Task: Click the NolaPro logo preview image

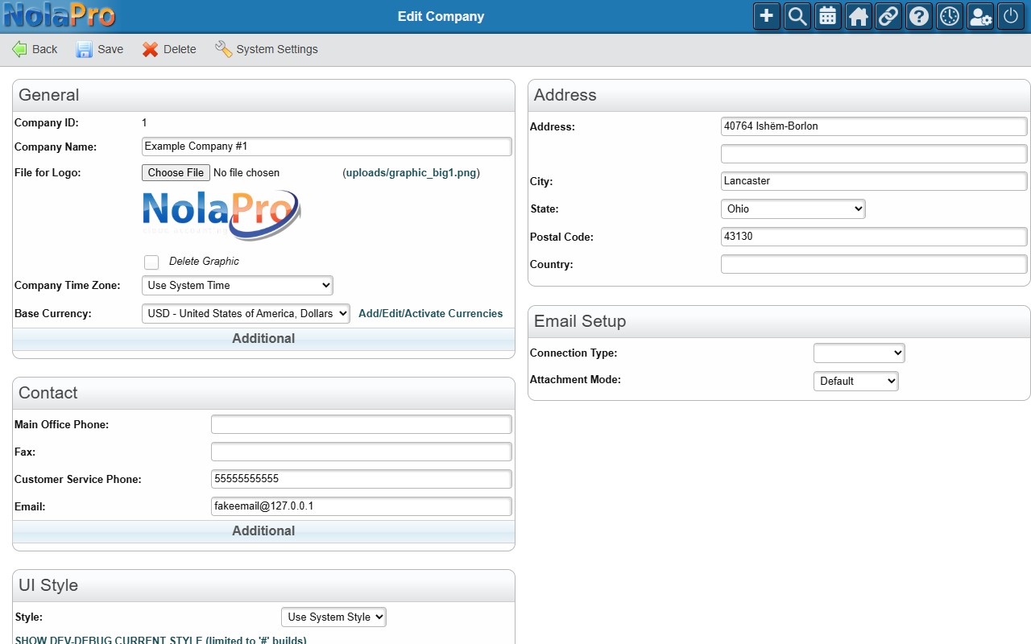Action: click(x=222, y=215)
